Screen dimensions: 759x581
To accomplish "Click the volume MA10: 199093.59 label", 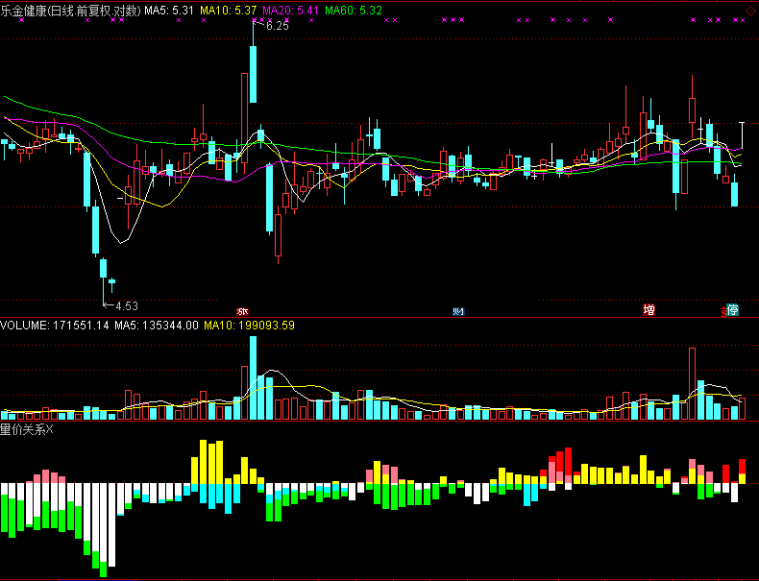I will pos(249,326).
